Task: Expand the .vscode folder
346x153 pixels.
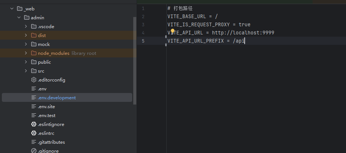Action: pyautogui.click(x=26, y=27)
